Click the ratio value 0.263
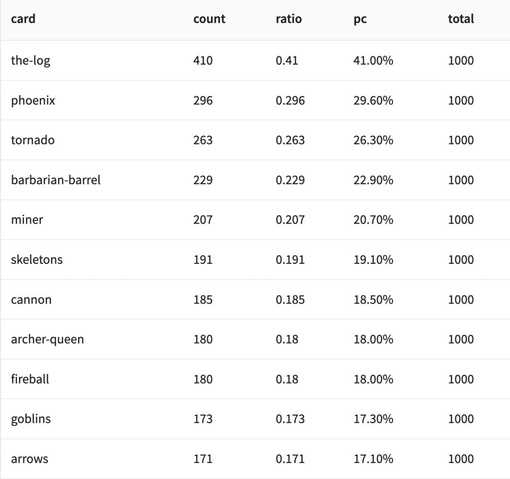Image resolution: width=510 pixels, height=479 pixels. [x=290, y=140]
